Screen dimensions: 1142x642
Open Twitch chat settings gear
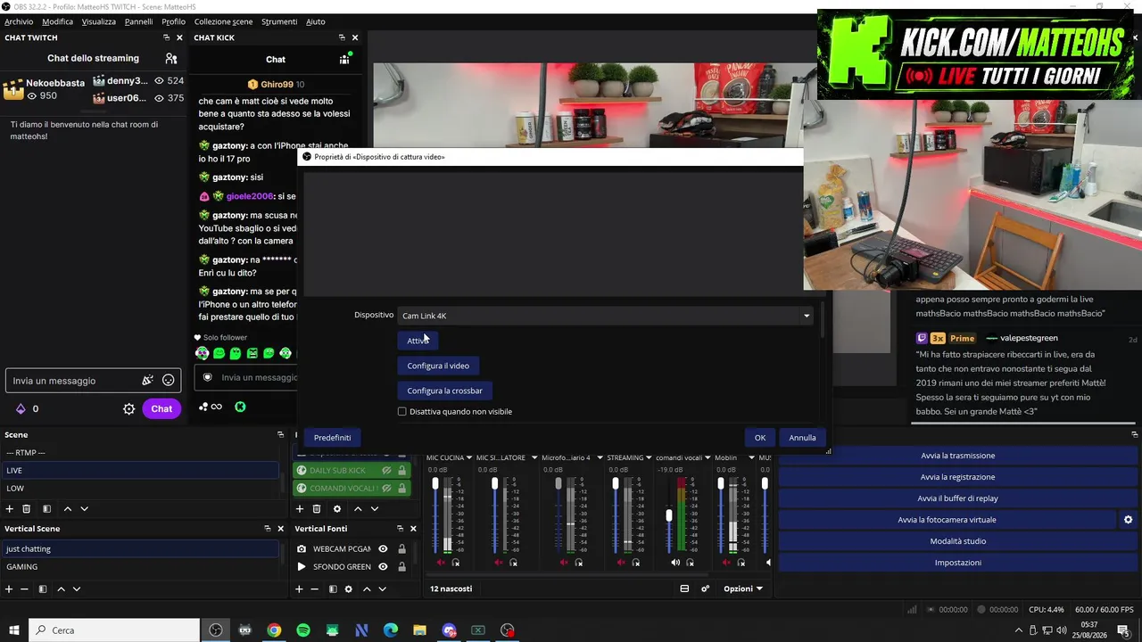point(128,408)
